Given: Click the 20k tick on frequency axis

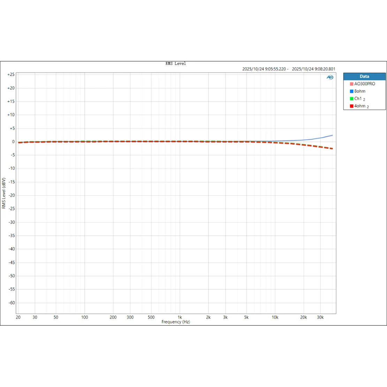Looking at the screenshot, I should point(303,317).
